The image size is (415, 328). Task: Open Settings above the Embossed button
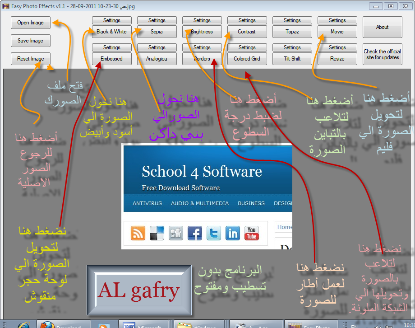point(112,47)
